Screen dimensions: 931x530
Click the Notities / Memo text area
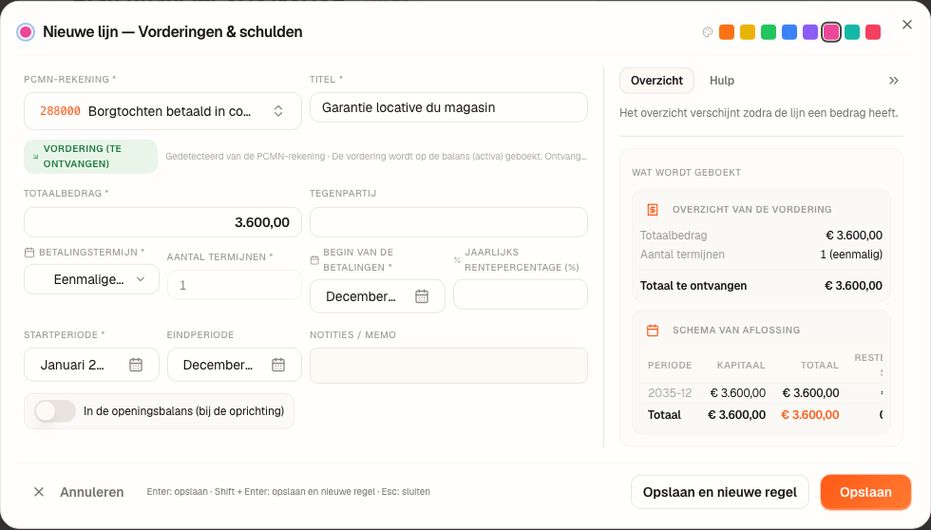point(448,366)
